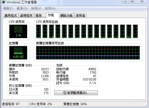
Task: Close the Windows 工作管理員 window
Action: coord(142,2)
